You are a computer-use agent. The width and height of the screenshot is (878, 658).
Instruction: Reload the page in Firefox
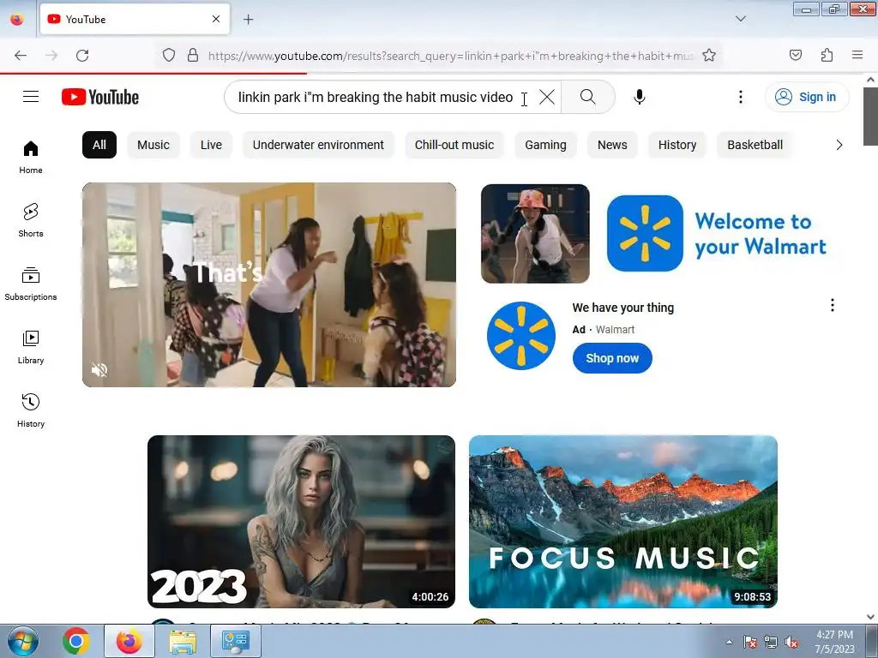coord(82,56)
